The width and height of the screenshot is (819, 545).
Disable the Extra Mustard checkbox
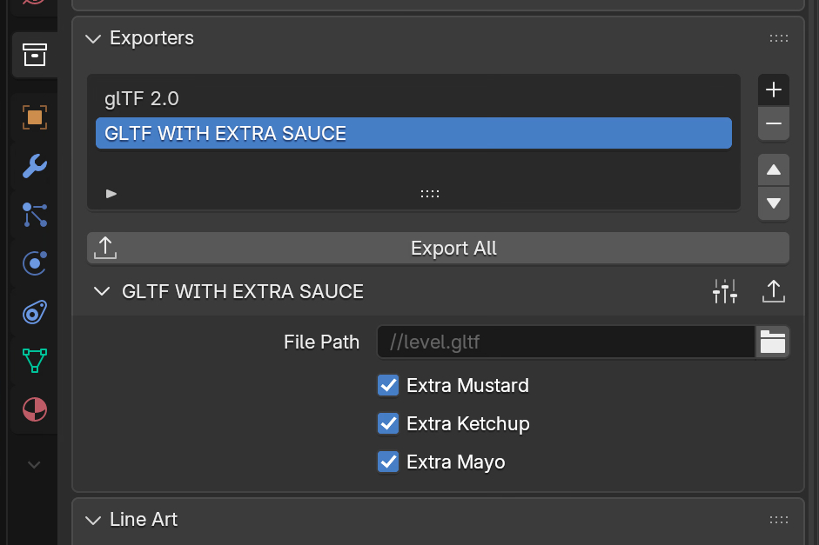388,385
